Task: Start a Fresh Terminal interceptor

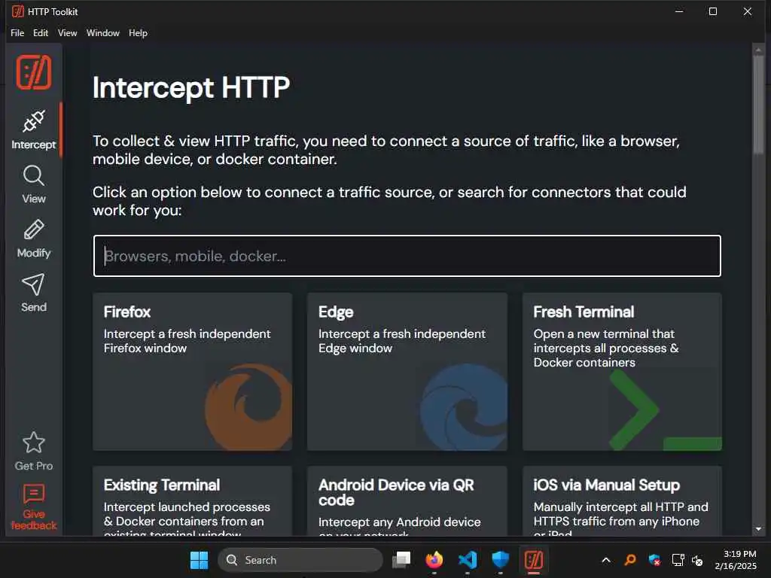Action: (622, 371)
